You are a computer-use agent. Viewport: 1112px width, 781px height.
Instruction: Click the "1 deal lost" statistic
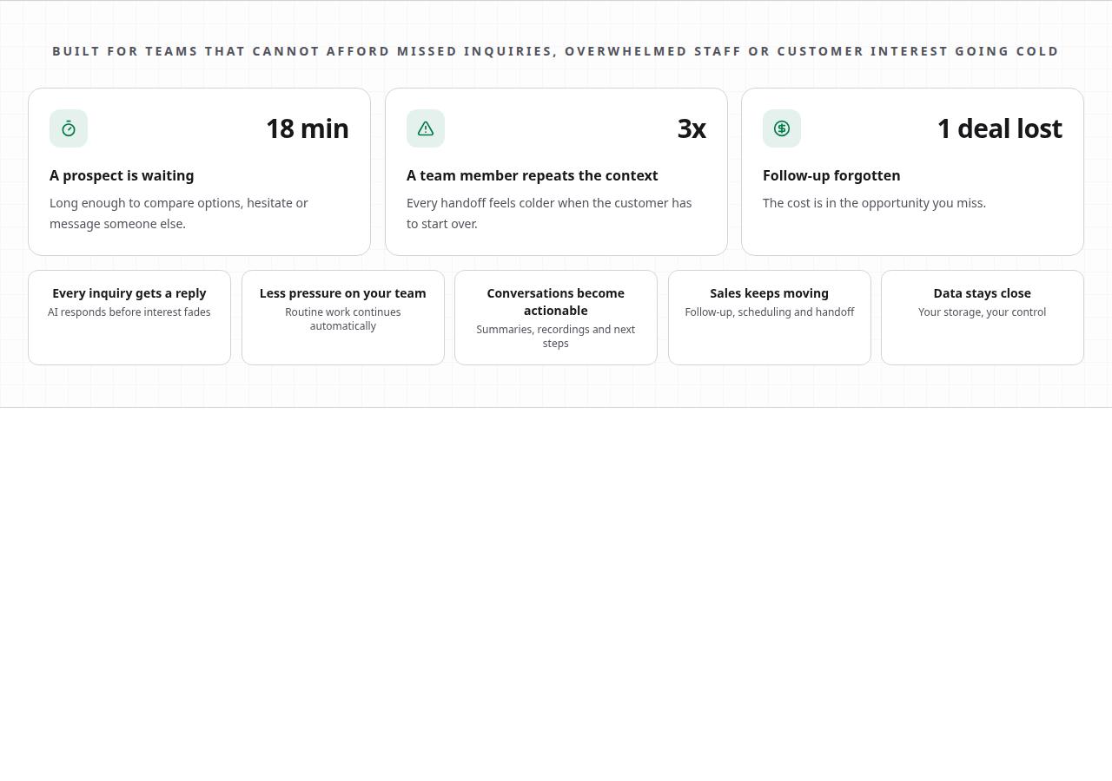tap(999, 128)
